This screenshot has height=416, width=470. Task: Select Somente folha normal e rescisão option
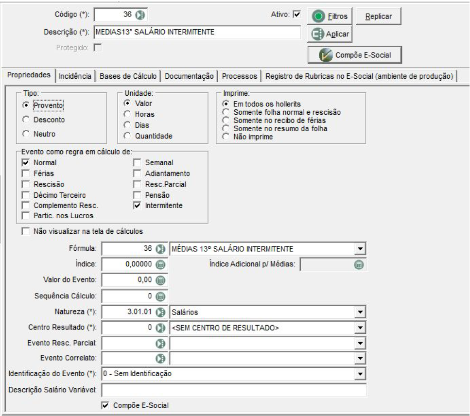click(226, 112)
